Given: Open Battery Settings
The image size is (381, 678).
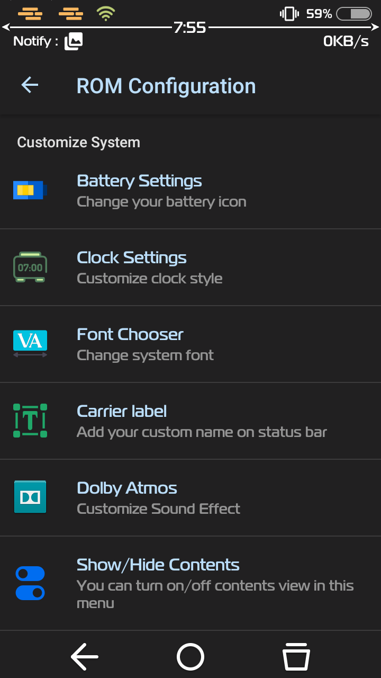Looking at the screenshot, I should pos(139,181).
